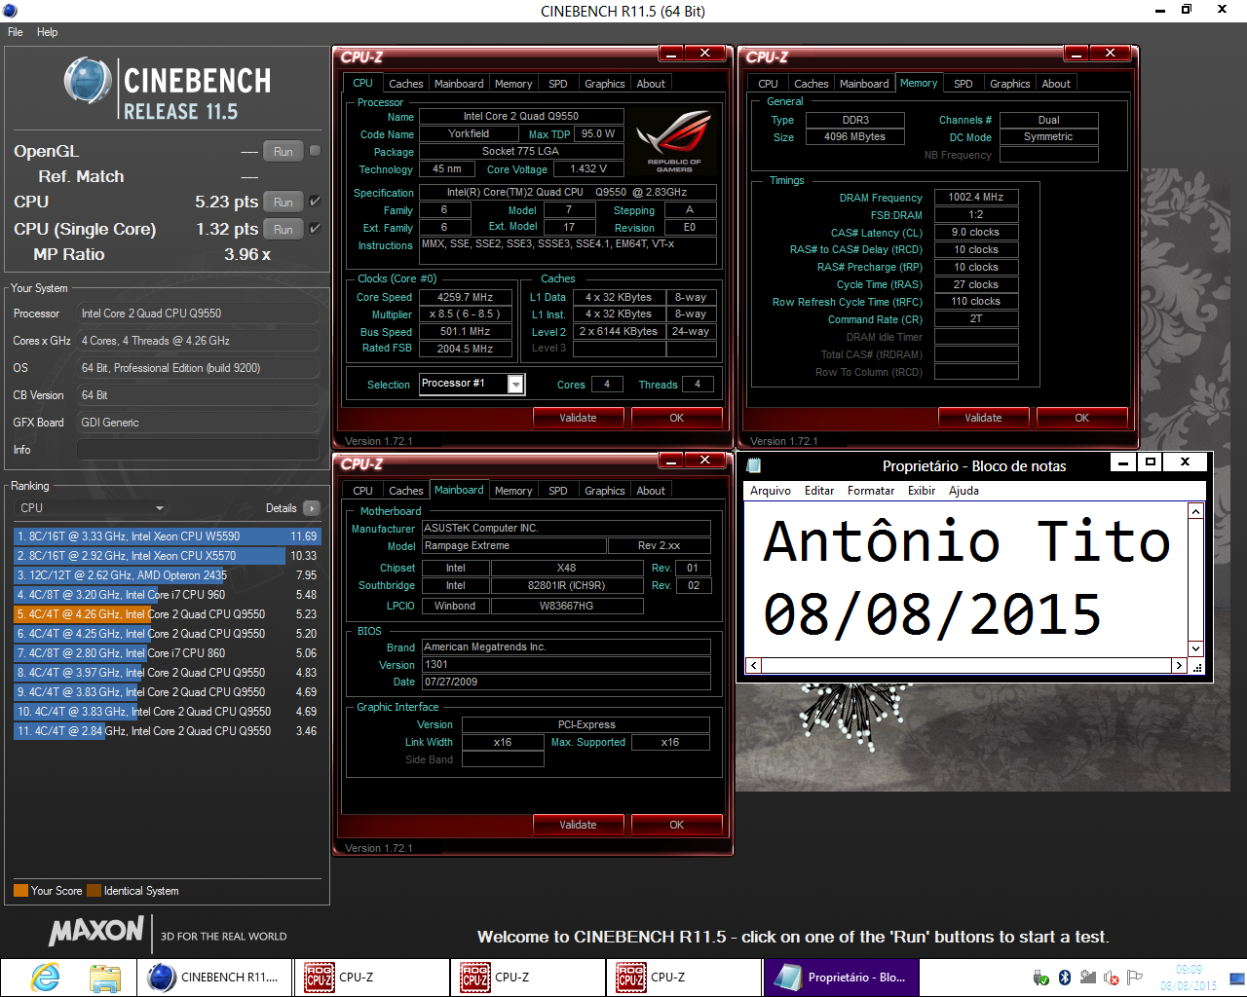This screenshot has width=1247, height=997.
Task: Open the Help menu in Cinebench
Action: [48, 32]
